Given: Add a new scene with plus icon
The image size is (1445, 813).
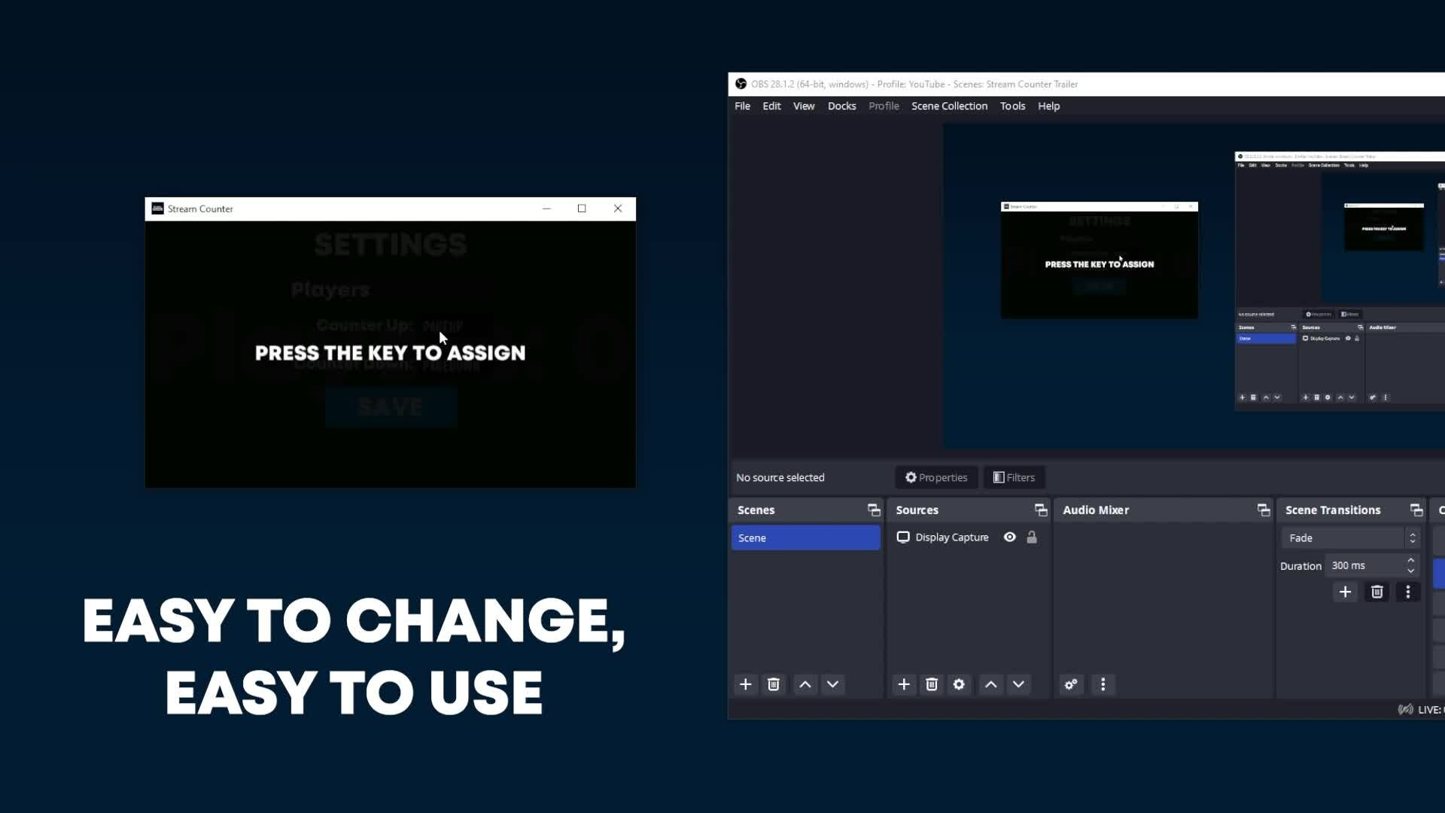Looking at the screenshot, I should (x=745, y=684).
